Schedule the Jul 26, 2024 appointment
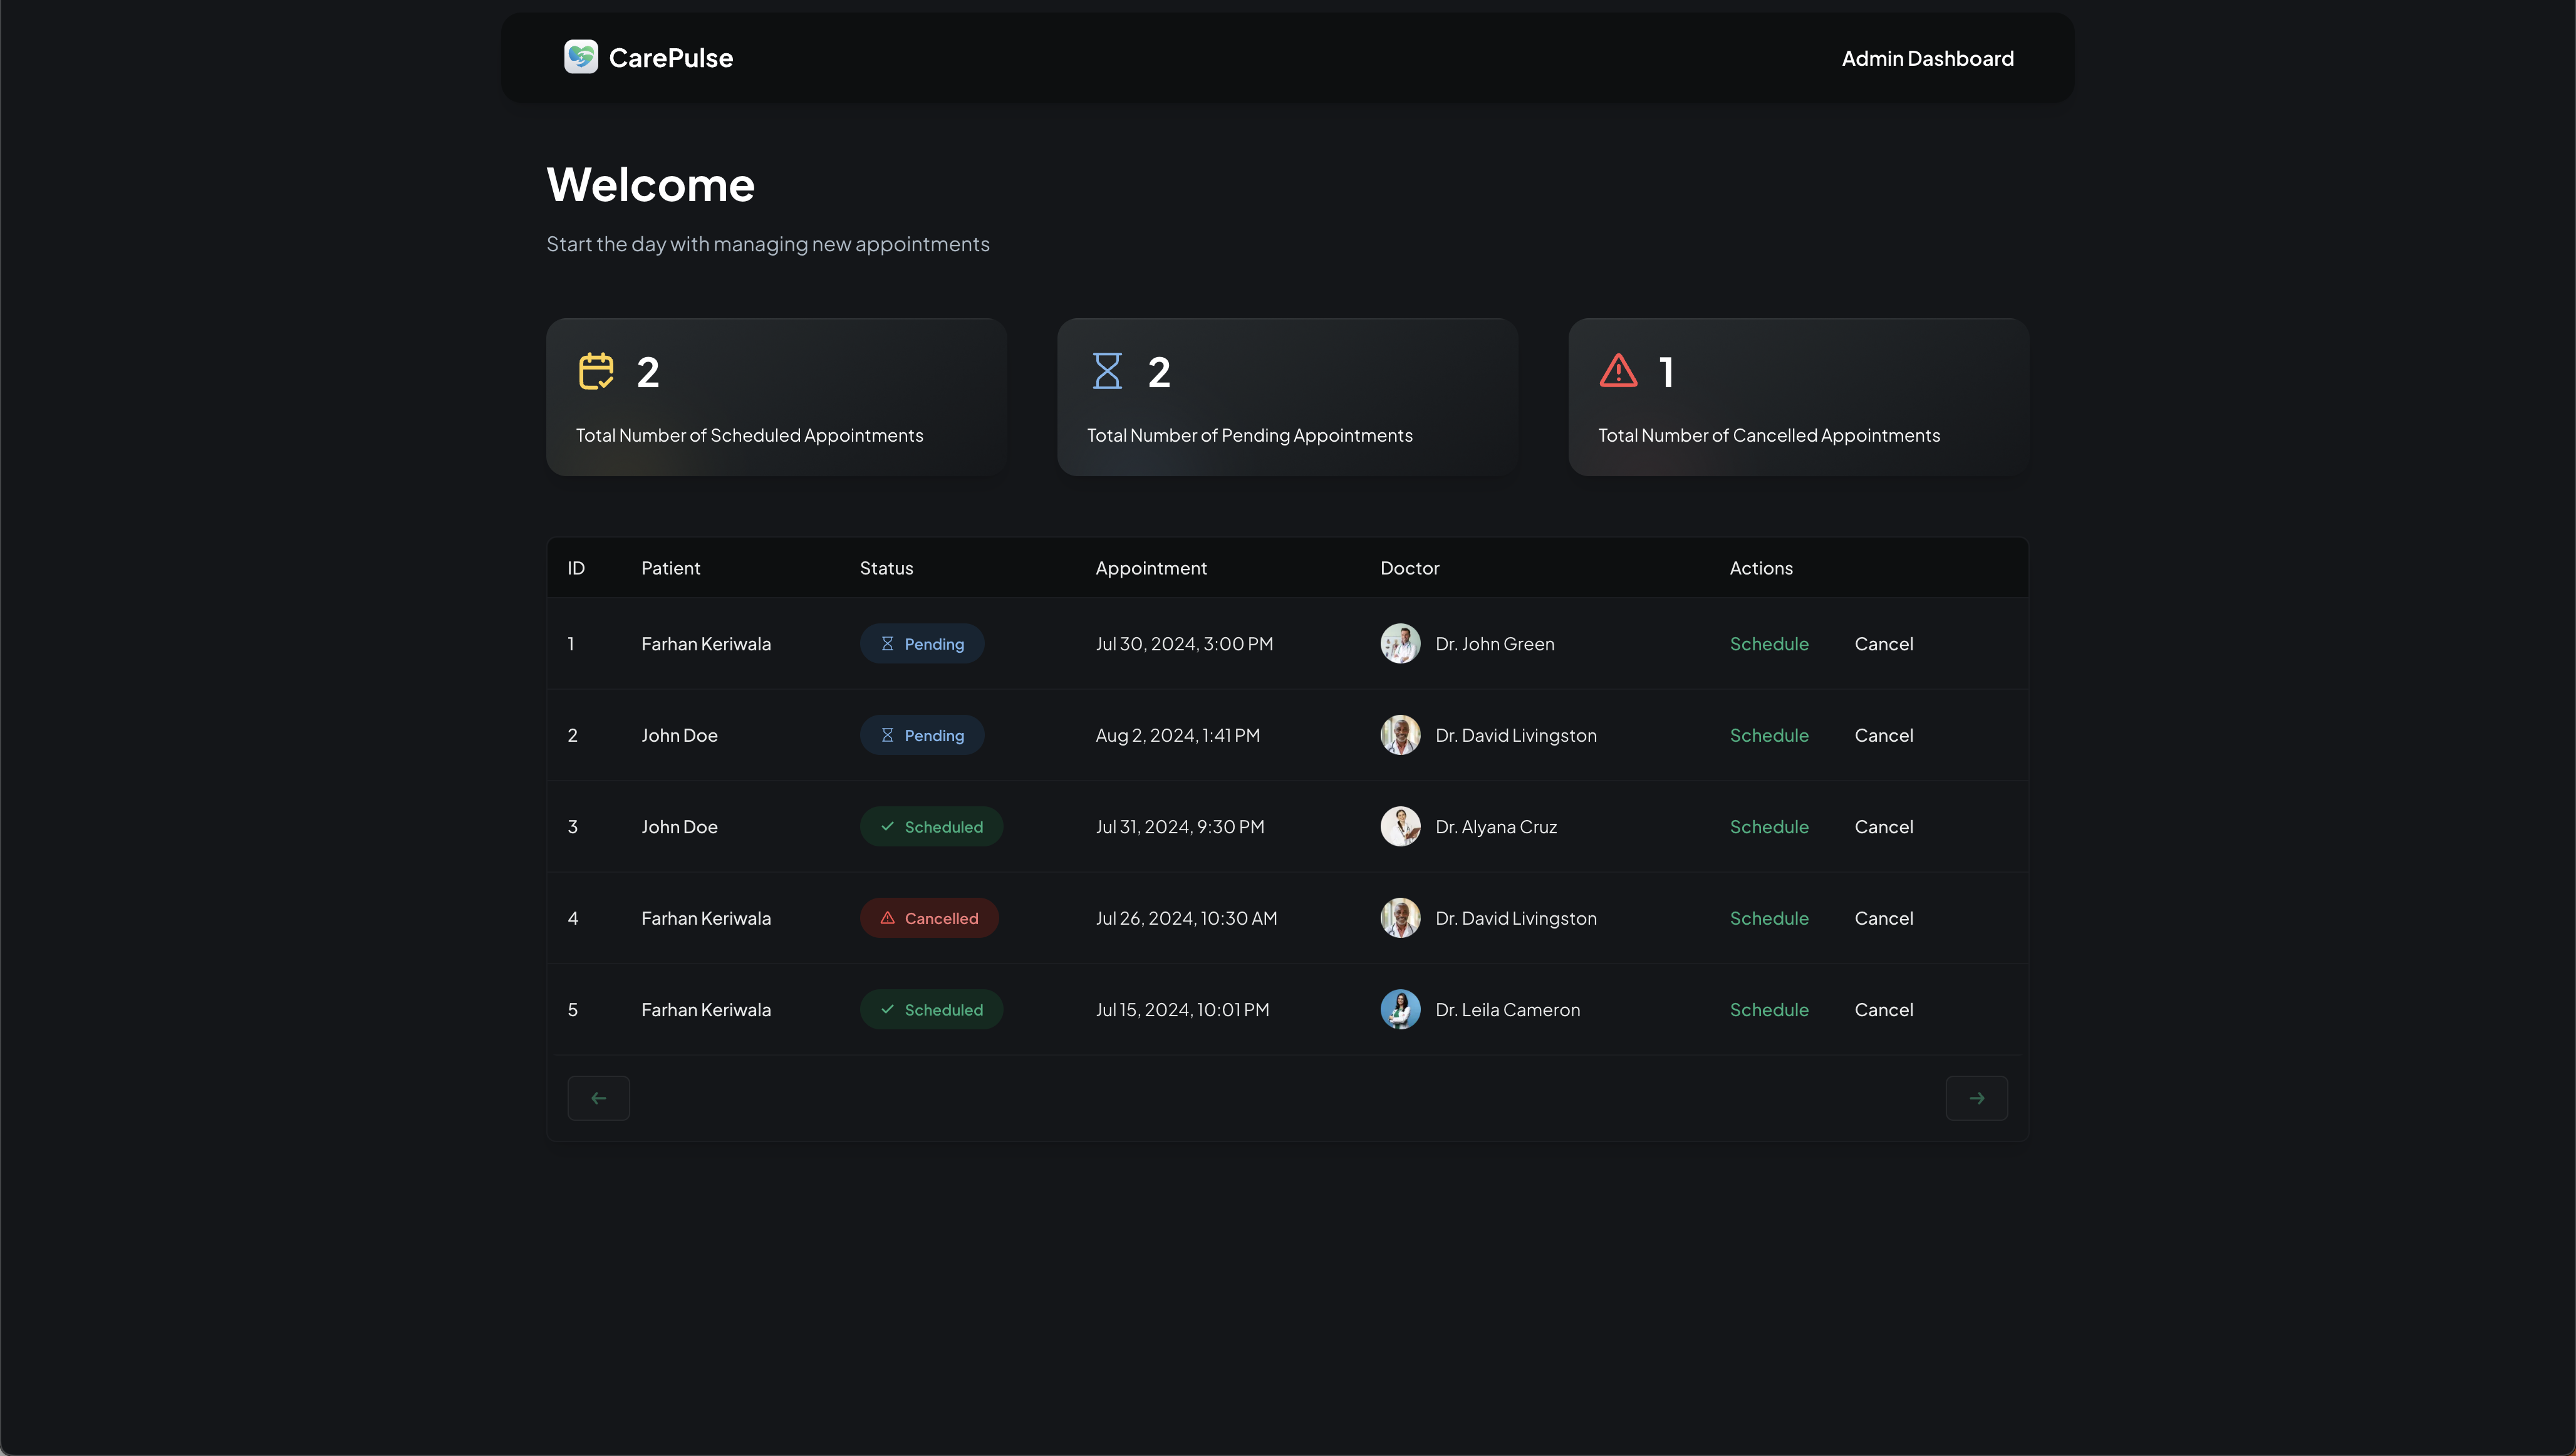Viewport: 2576px width, 1456px height. pyautogui.click(x=1769, y=918)
